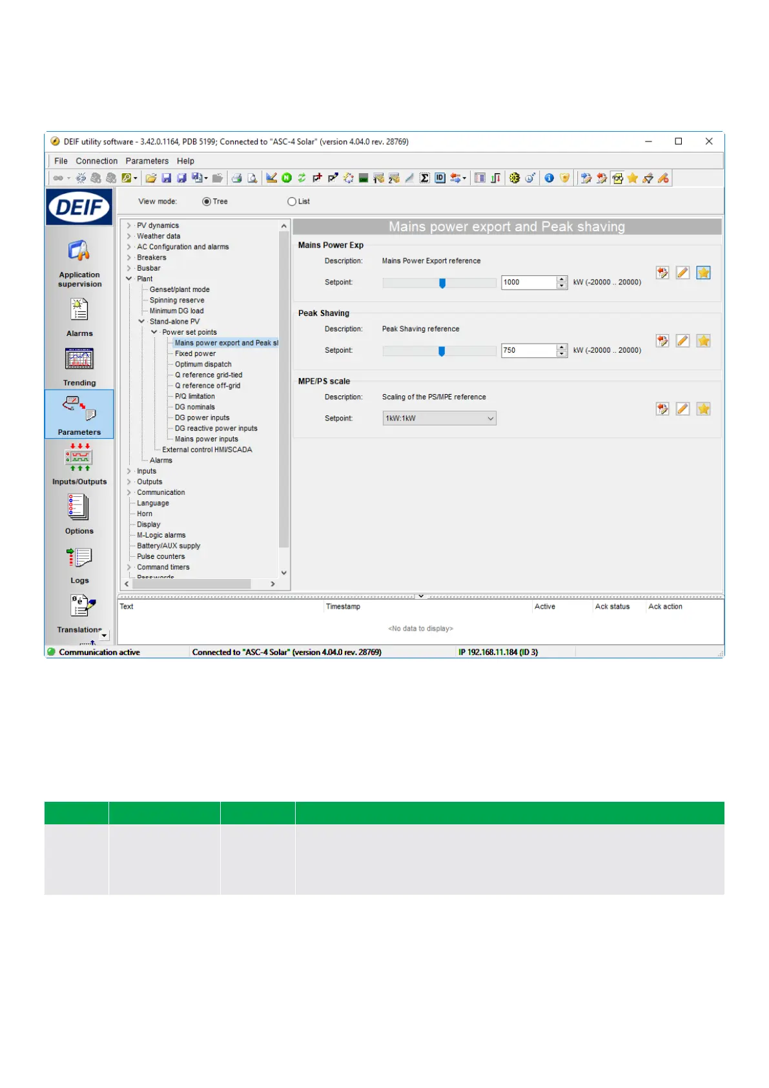Open the File menu

61,161
